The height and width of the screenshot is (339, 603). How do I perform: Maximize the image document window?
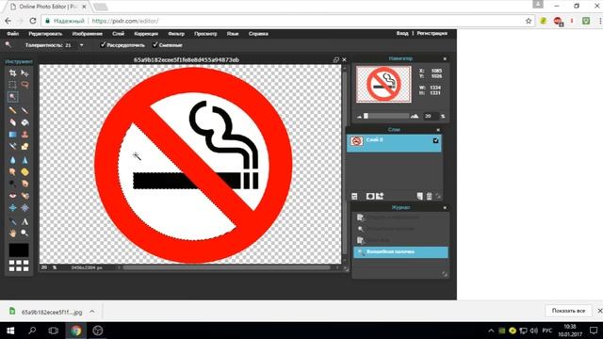[336, 60]
